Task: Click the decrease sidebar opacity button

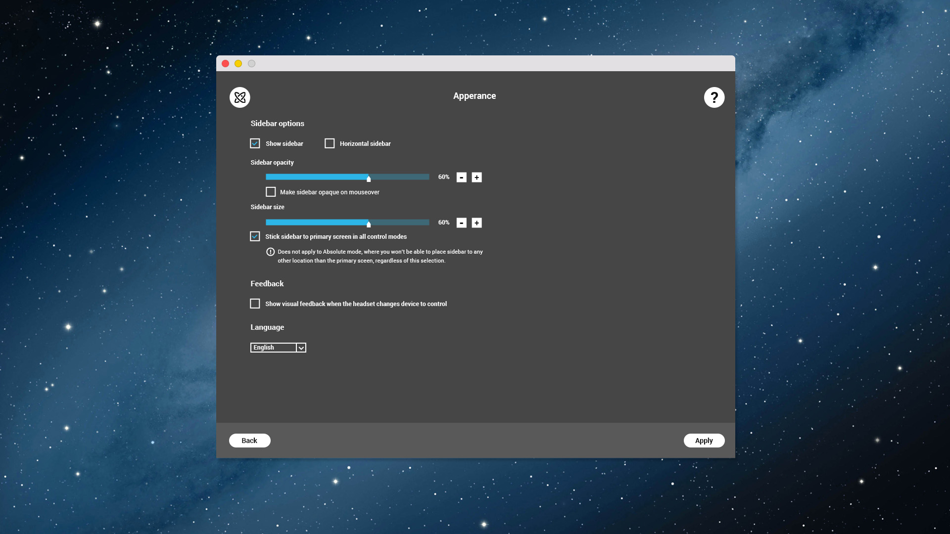Action: pos(462,178)
